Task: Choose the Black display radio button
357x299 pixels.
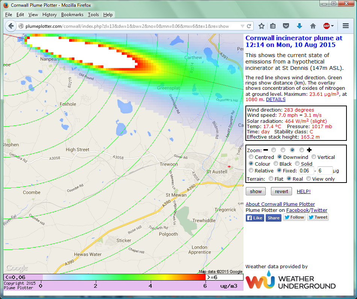Action: (x=276, y=164)
